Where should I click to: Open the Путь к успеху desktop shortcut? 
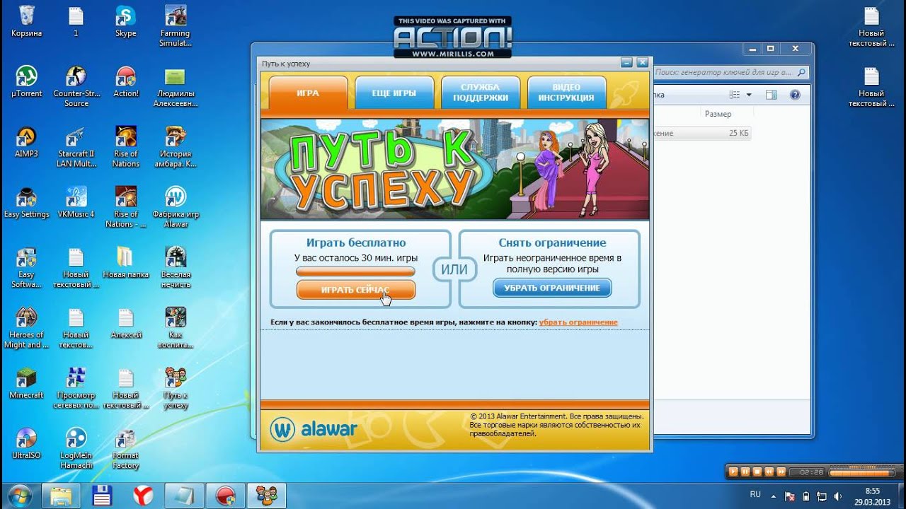tap(176, 388)
